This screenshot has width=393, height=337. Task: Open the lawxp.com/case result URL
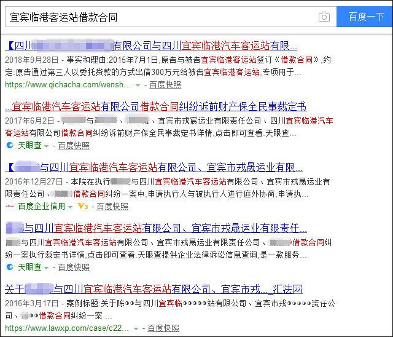(x=67, y=328)
